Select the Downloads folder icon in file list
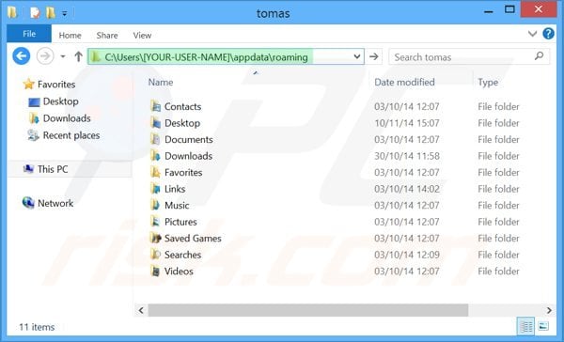The image size is (564, 342). click(x=155, y=156)
